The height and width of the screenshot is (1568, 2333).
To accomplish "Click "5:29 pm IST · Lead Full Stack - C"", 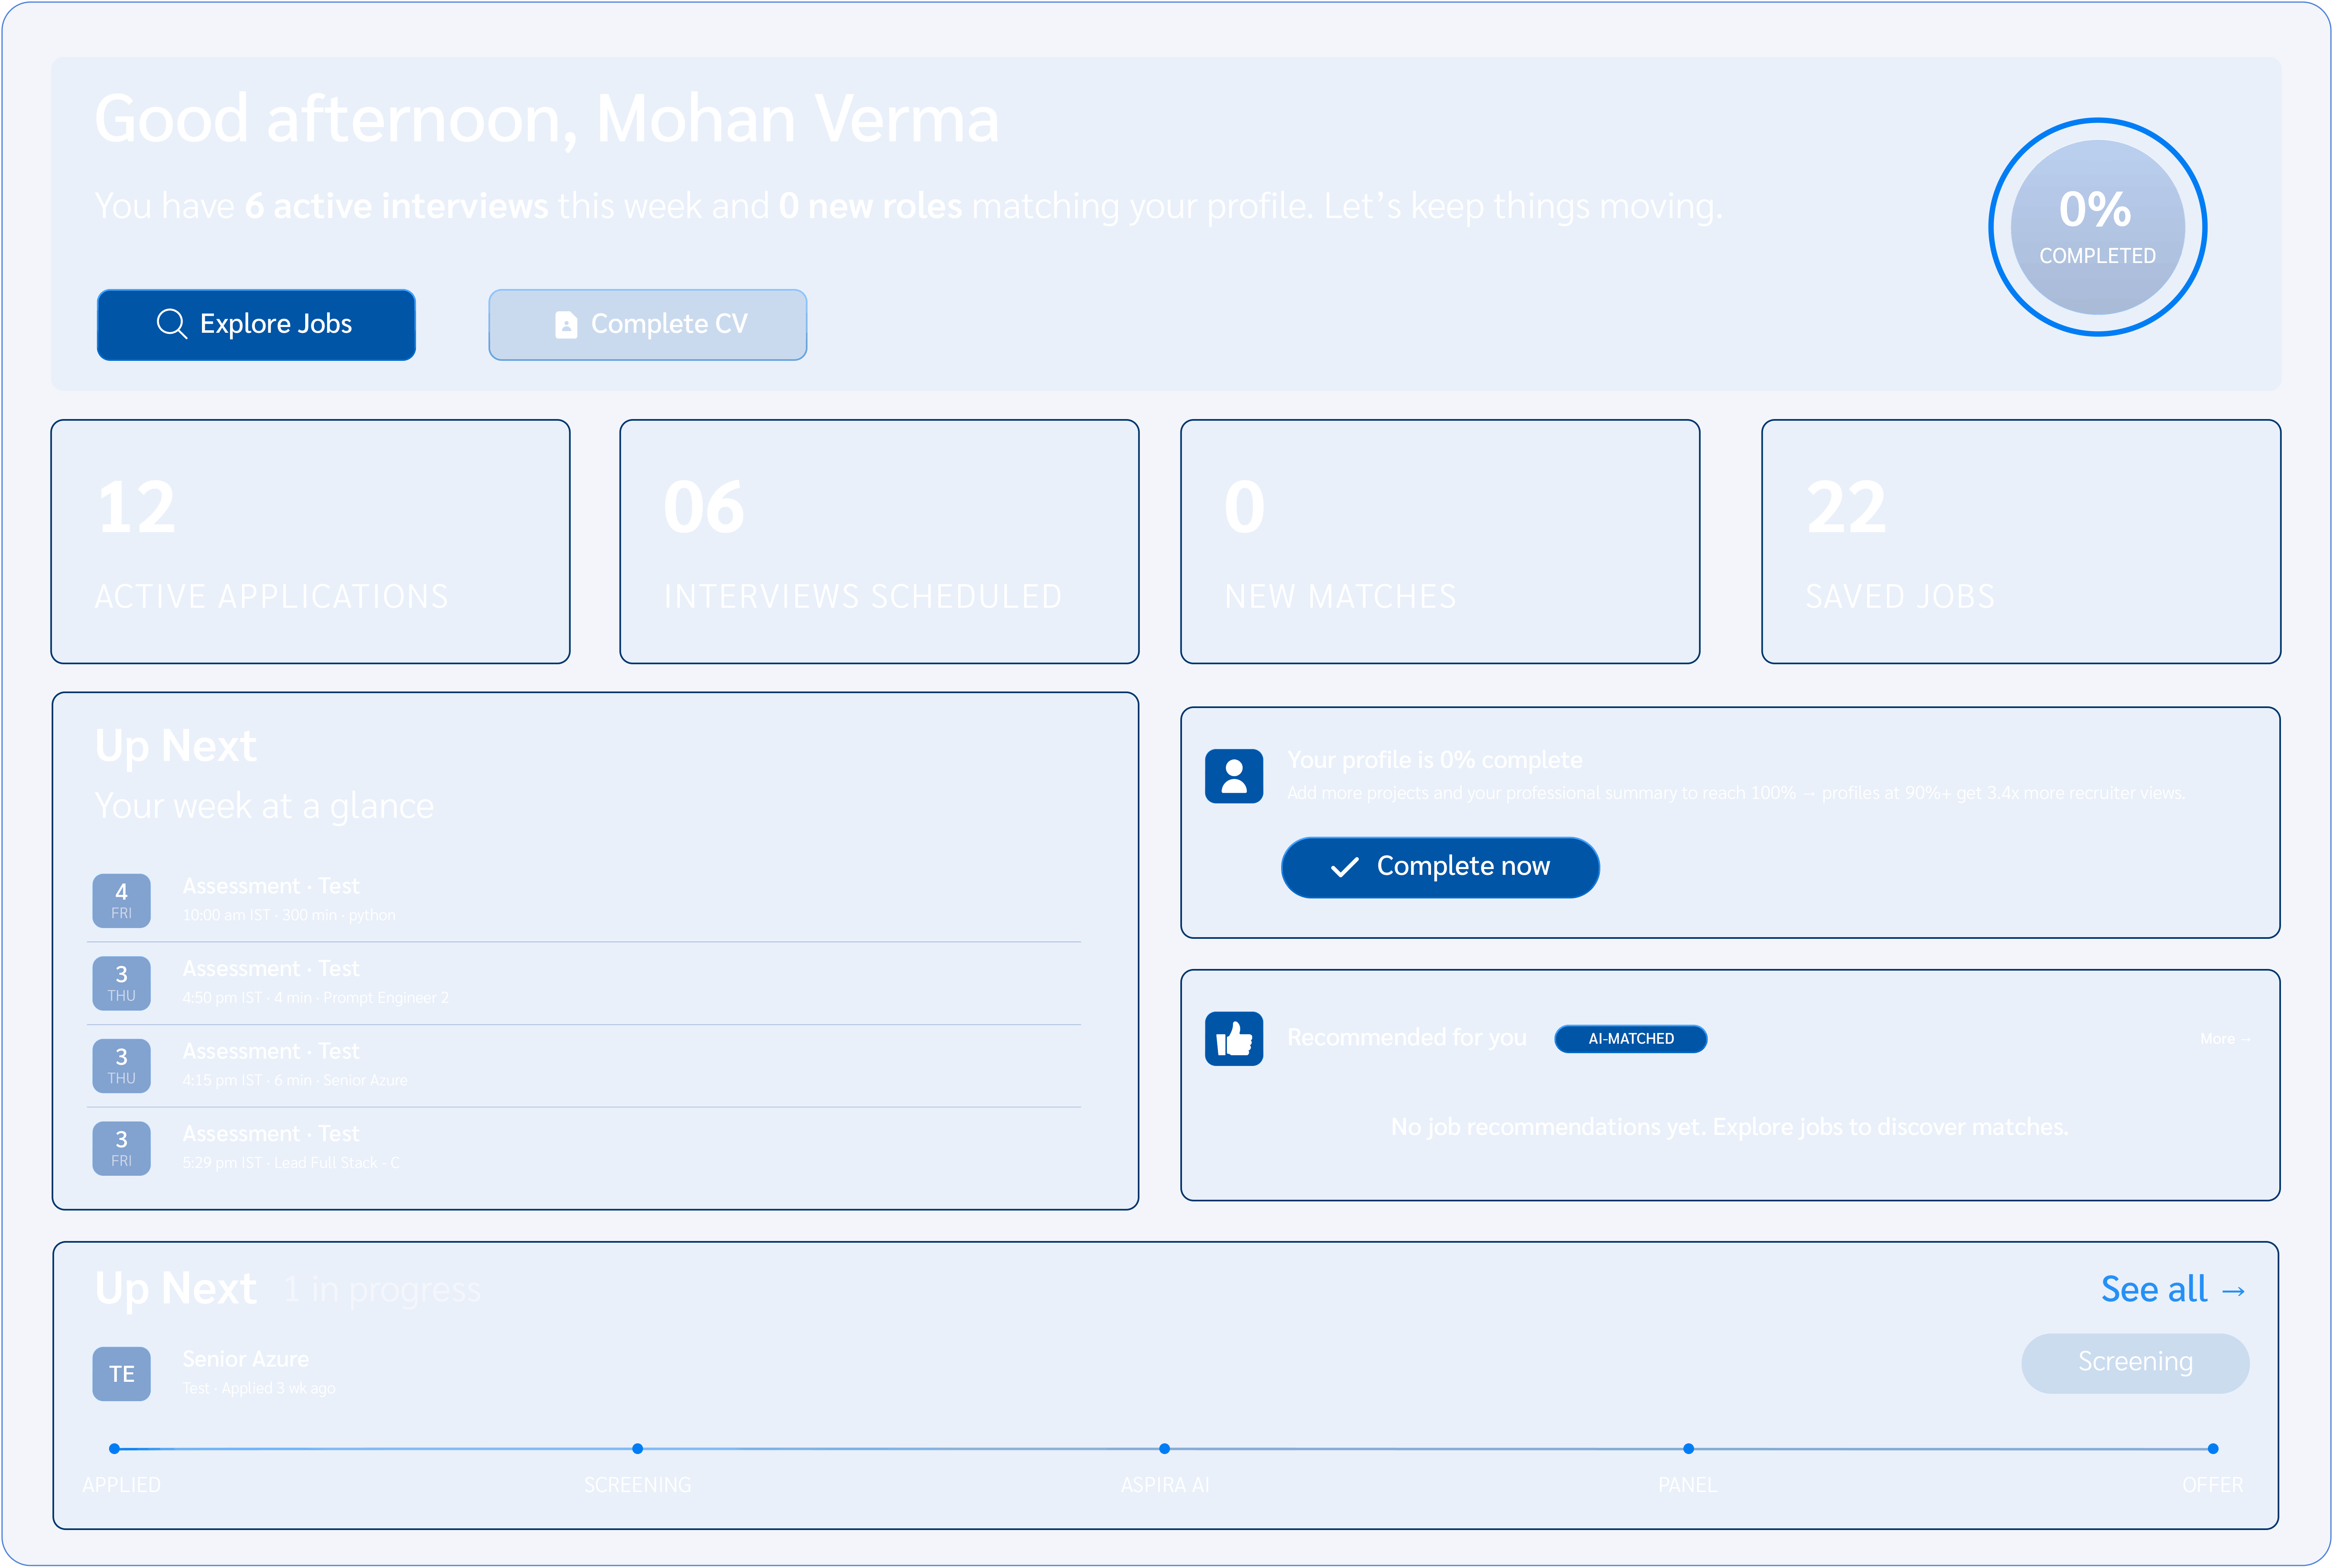I will click(291, 1163).
